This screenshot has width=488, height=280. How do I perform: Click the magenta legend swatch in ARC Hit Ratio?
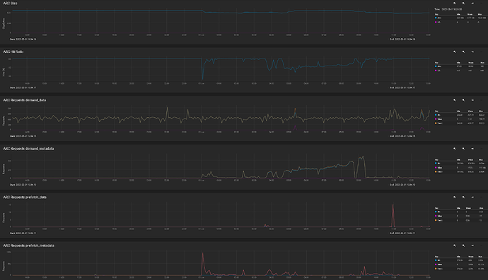pyautogui.click(x=436, y=71)
